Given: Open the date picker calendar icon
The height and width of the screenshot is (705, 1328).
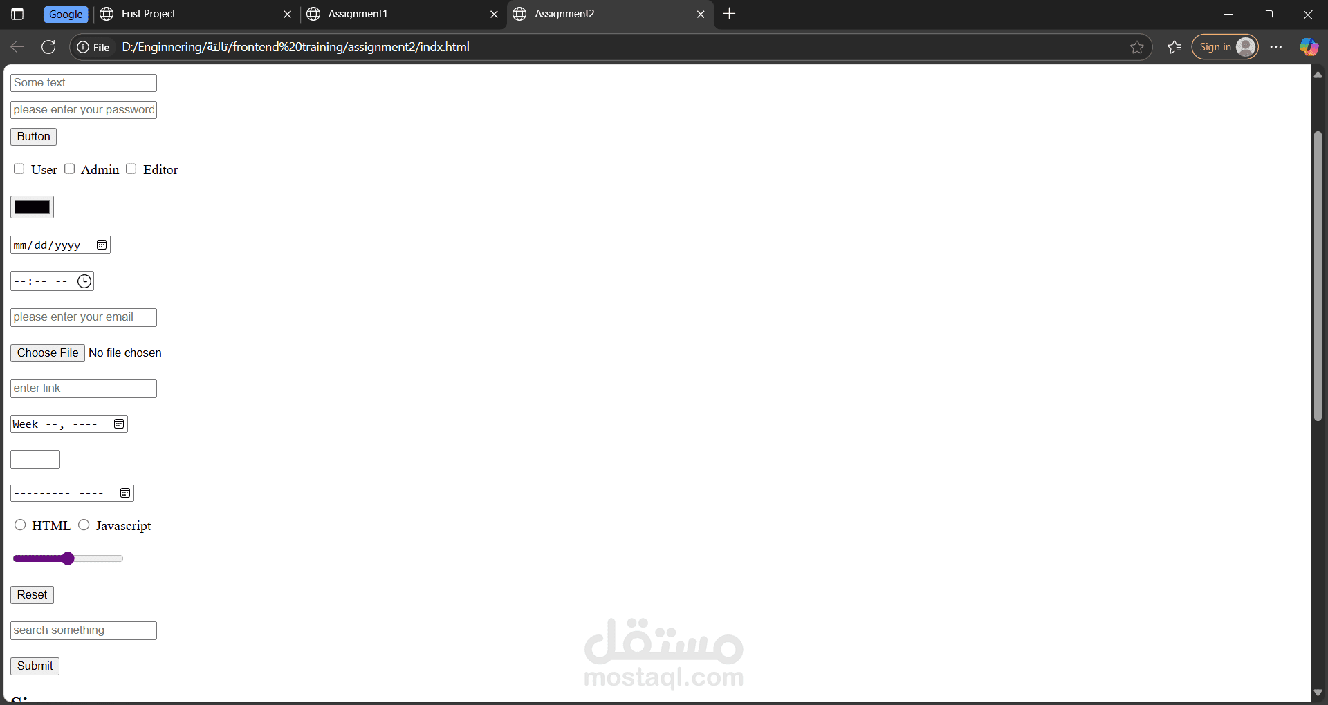Looking at the screenshot, I should pos(102,245).
